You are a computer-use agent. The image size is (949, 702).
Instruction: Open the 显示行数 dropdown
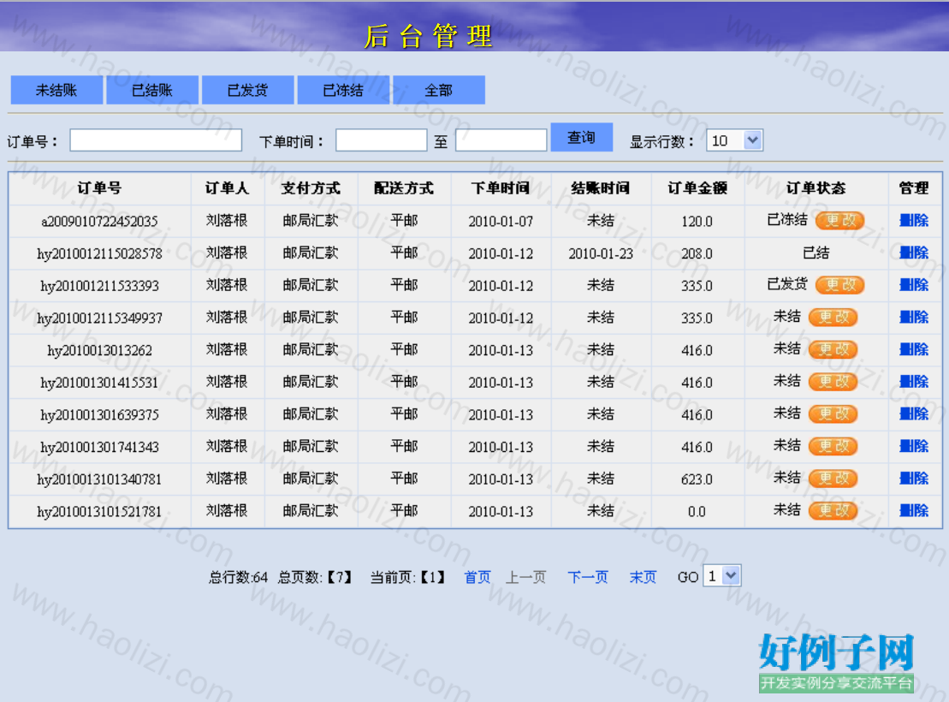pos(734,140)
